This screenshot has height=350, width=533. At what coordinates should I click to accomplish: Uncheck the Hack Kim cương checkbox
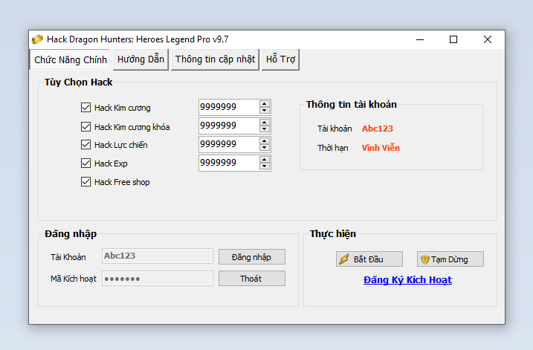coord(85,108)
